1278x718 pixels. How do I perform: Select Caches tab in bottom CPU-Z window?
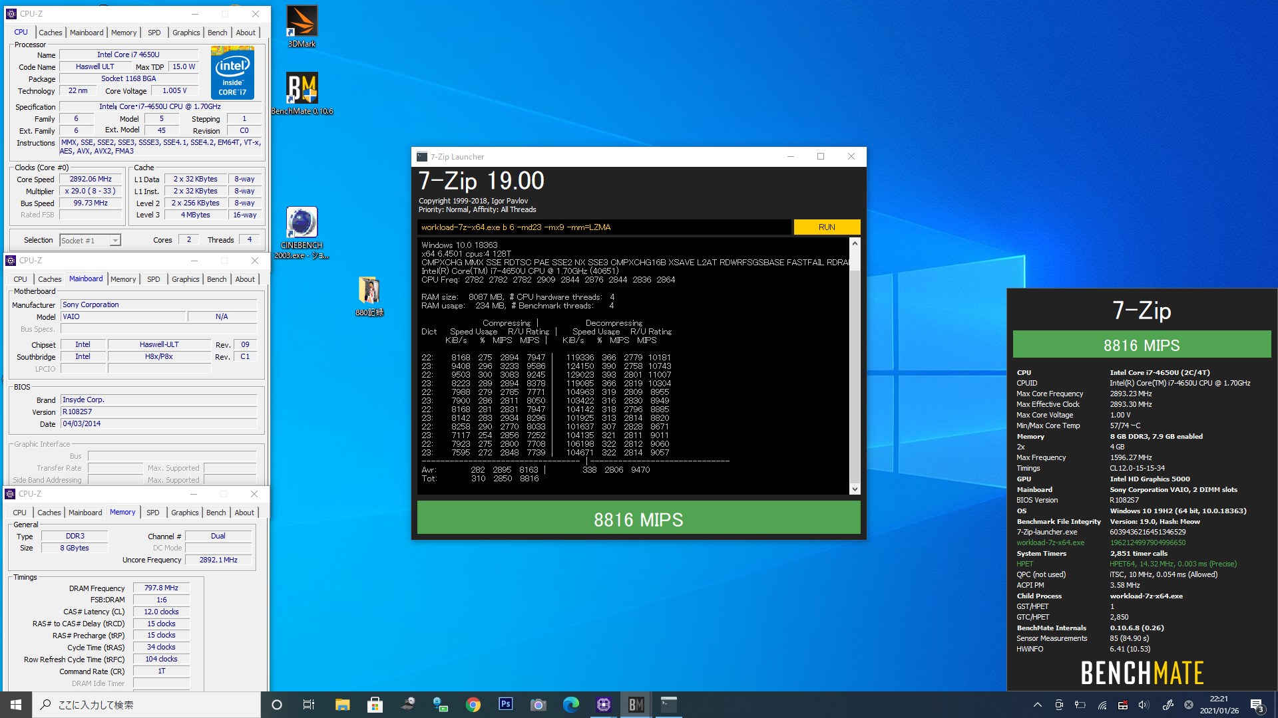[49, 513]
